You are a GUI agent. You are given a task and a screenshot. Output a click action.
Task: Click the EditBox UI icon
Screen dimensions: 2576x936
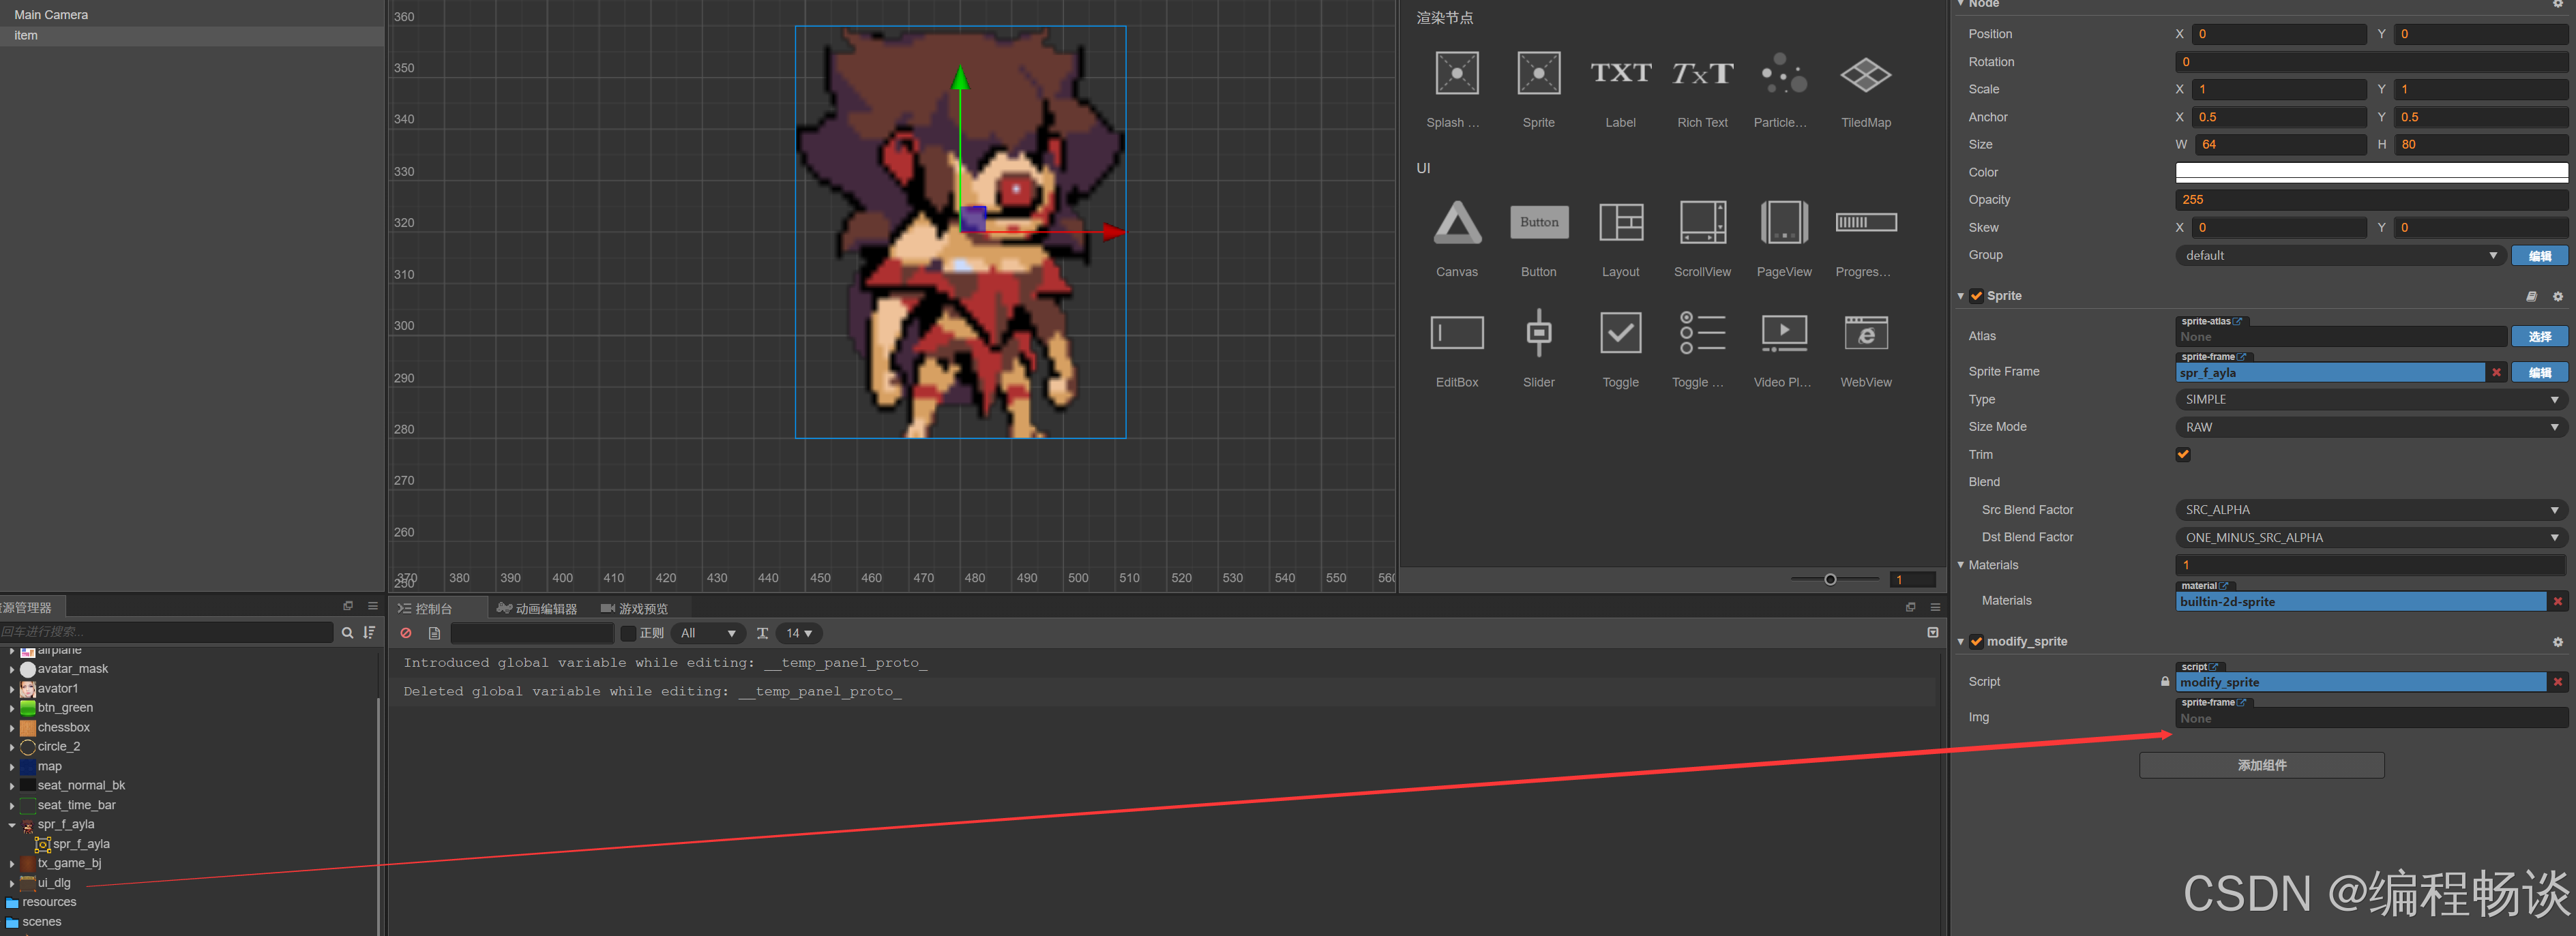(1456, 333)
